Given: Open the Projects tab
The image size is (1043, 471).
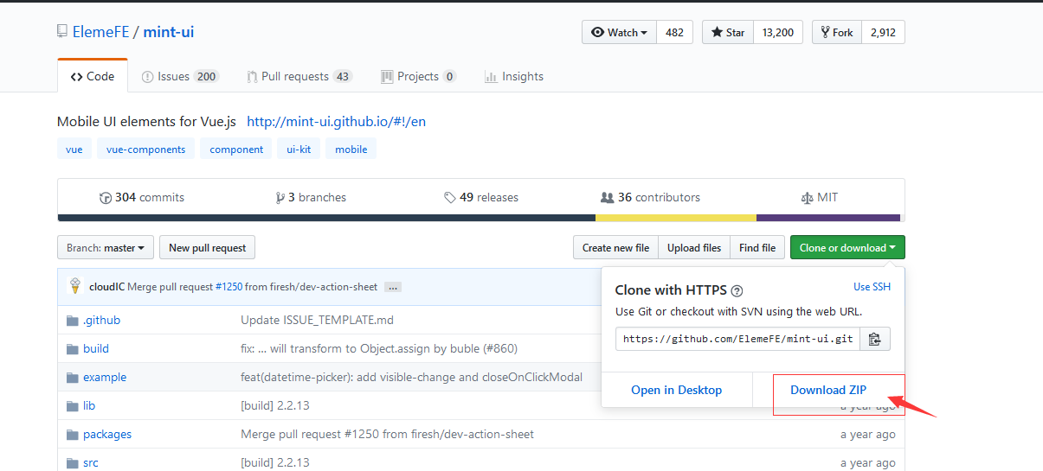Looking at the screenshot, I should coord(419,76).
